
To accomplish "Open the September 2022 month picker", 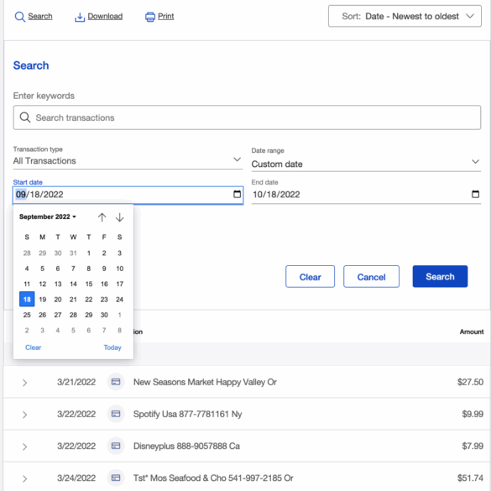I will coord(48,217).
